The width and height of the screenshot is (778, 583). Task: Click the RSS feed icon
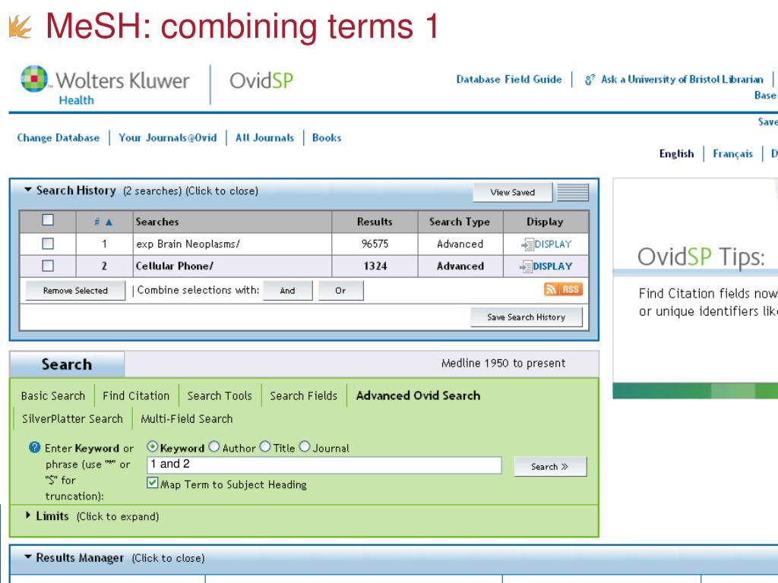point(563,289)
